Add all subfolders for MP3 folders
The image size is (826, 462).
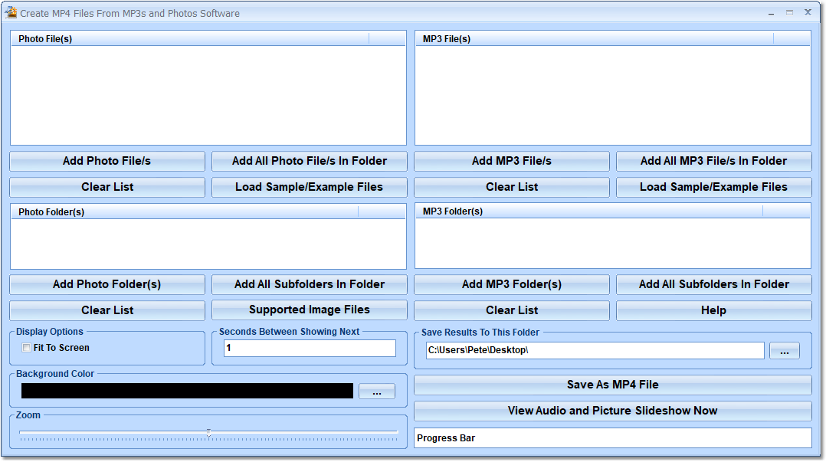[713, 284]
